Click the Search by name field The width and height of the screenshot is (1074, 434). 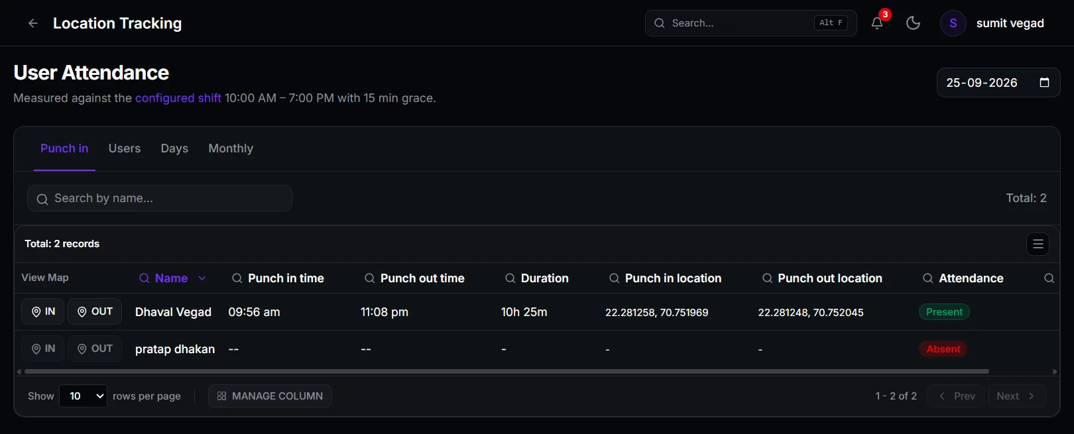coord(160,198)
